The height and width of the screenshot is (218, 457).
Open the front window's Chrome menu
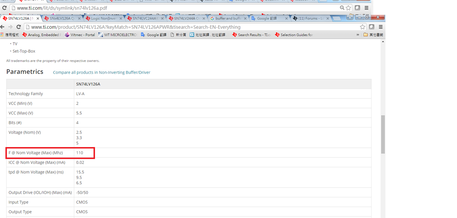(380, 27)
